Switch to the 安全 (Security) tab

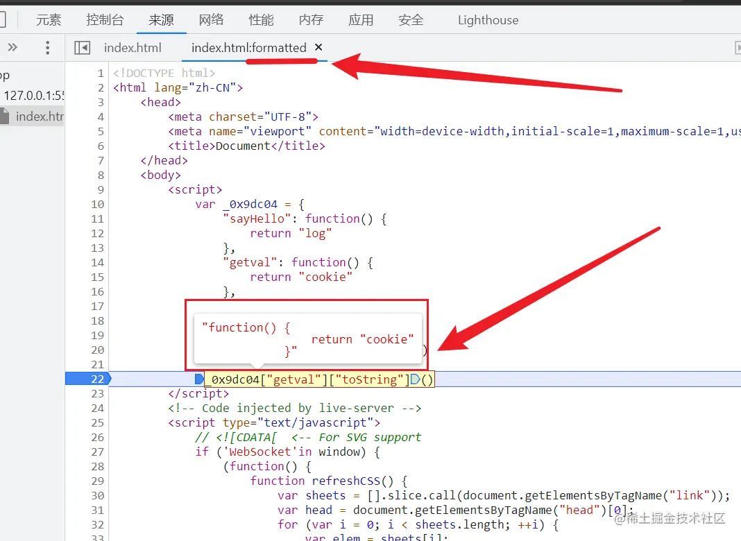coord(411,20)
